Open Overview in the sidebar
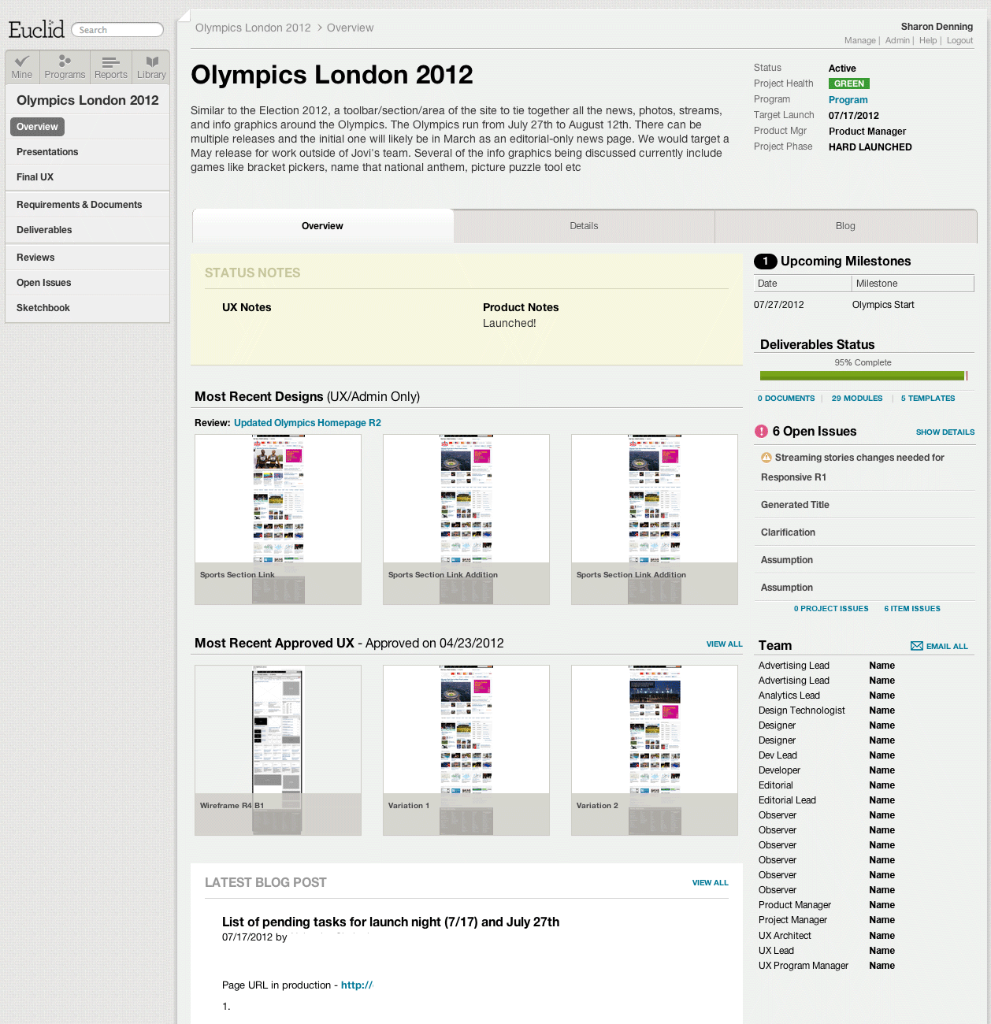Viewport: 991px width, 1024px height. coord(37,127)
